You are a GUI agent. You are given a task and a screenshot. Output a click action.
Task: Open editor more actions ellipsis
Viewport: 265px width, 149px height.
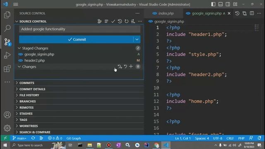[259, 13]
